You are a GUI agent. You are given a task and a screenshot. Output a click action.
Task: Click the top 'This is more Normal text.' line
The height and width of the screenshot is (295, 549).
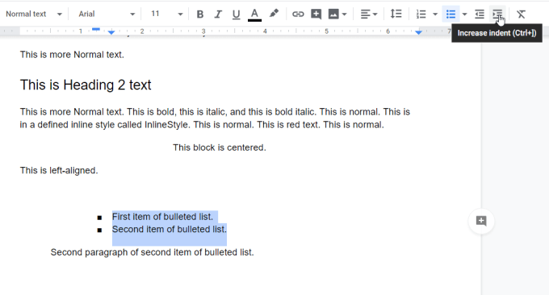[72, 55]
